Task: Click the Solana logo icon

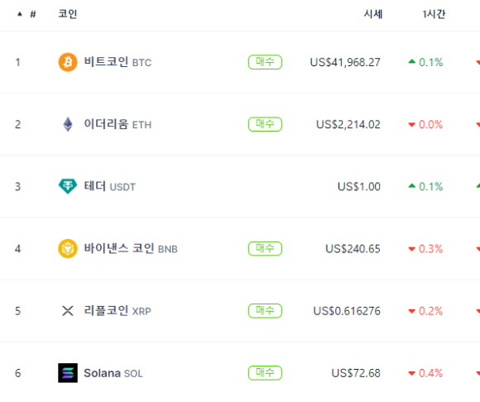Action: click(x=68, y=373)
